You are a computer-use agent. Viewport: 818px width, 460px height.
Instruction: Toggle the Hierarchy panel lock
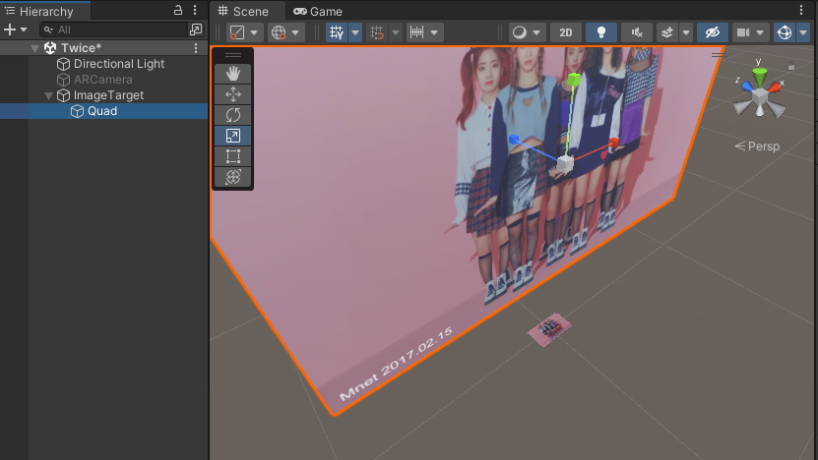click(178, 10)
